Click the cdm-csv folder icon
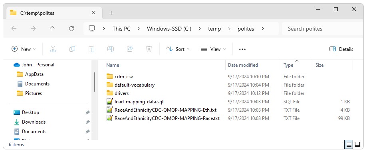Screen dimensions: 365x151 point(110,76)
